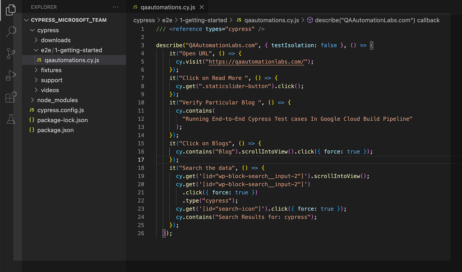Click the qaautomationlabs.com URL link in code

click(256, 62)
